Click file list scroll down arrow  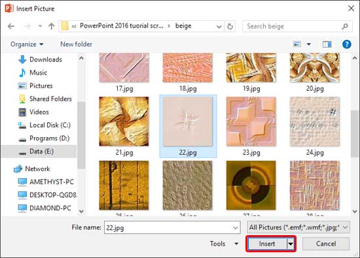(x=355, y=211)
